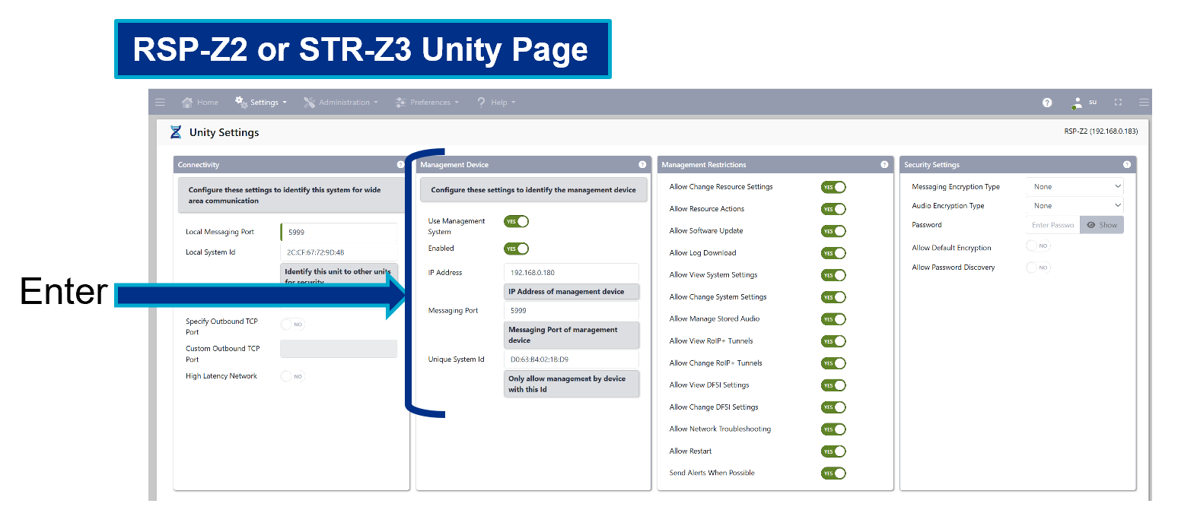Toggle Allow Password Discovery switch
The height and width of the screenshot is (513, 1178).
(x=1038, y=268)
